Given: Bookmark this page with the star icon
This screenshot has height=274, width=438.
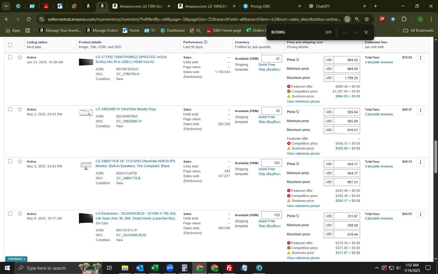Looking at the screenshot, I should (x=367, y=19).
